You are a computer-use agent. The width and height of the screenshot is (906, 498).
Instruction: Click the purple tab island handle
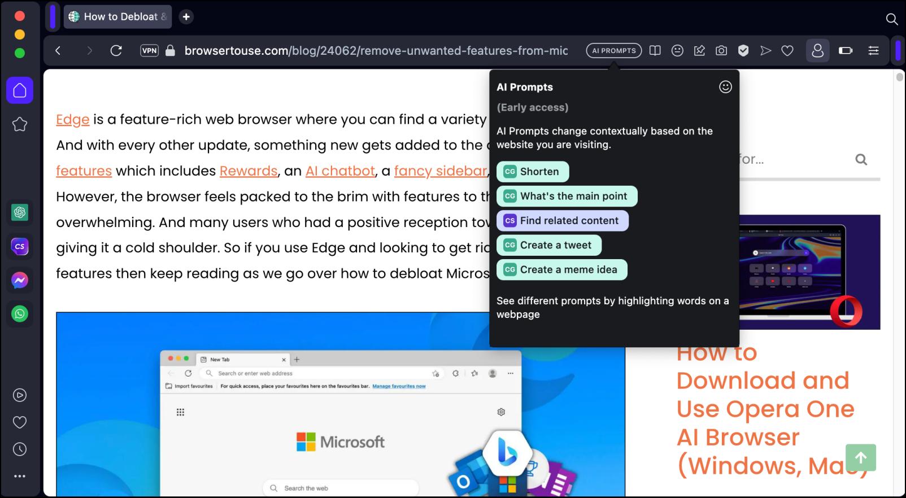53,17
